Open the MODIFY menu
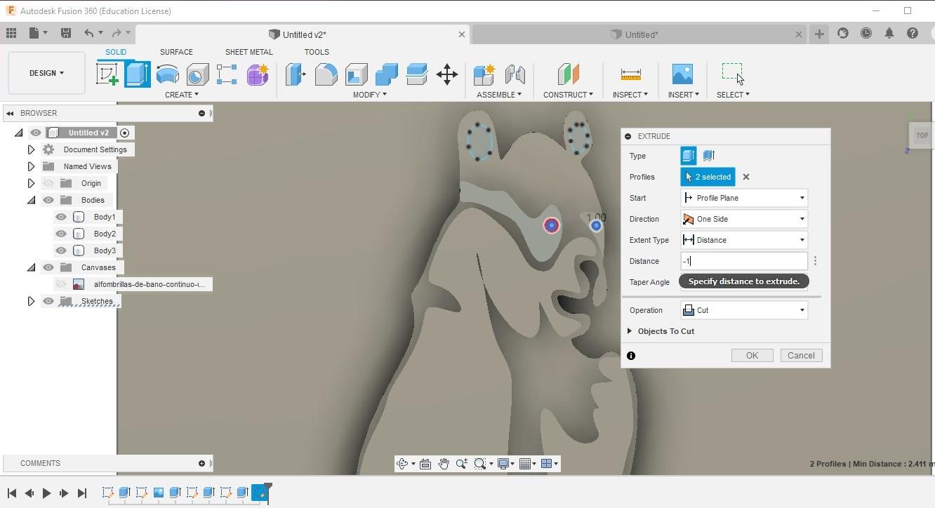This screenshot has width=935, height=508. coord(369,95)
